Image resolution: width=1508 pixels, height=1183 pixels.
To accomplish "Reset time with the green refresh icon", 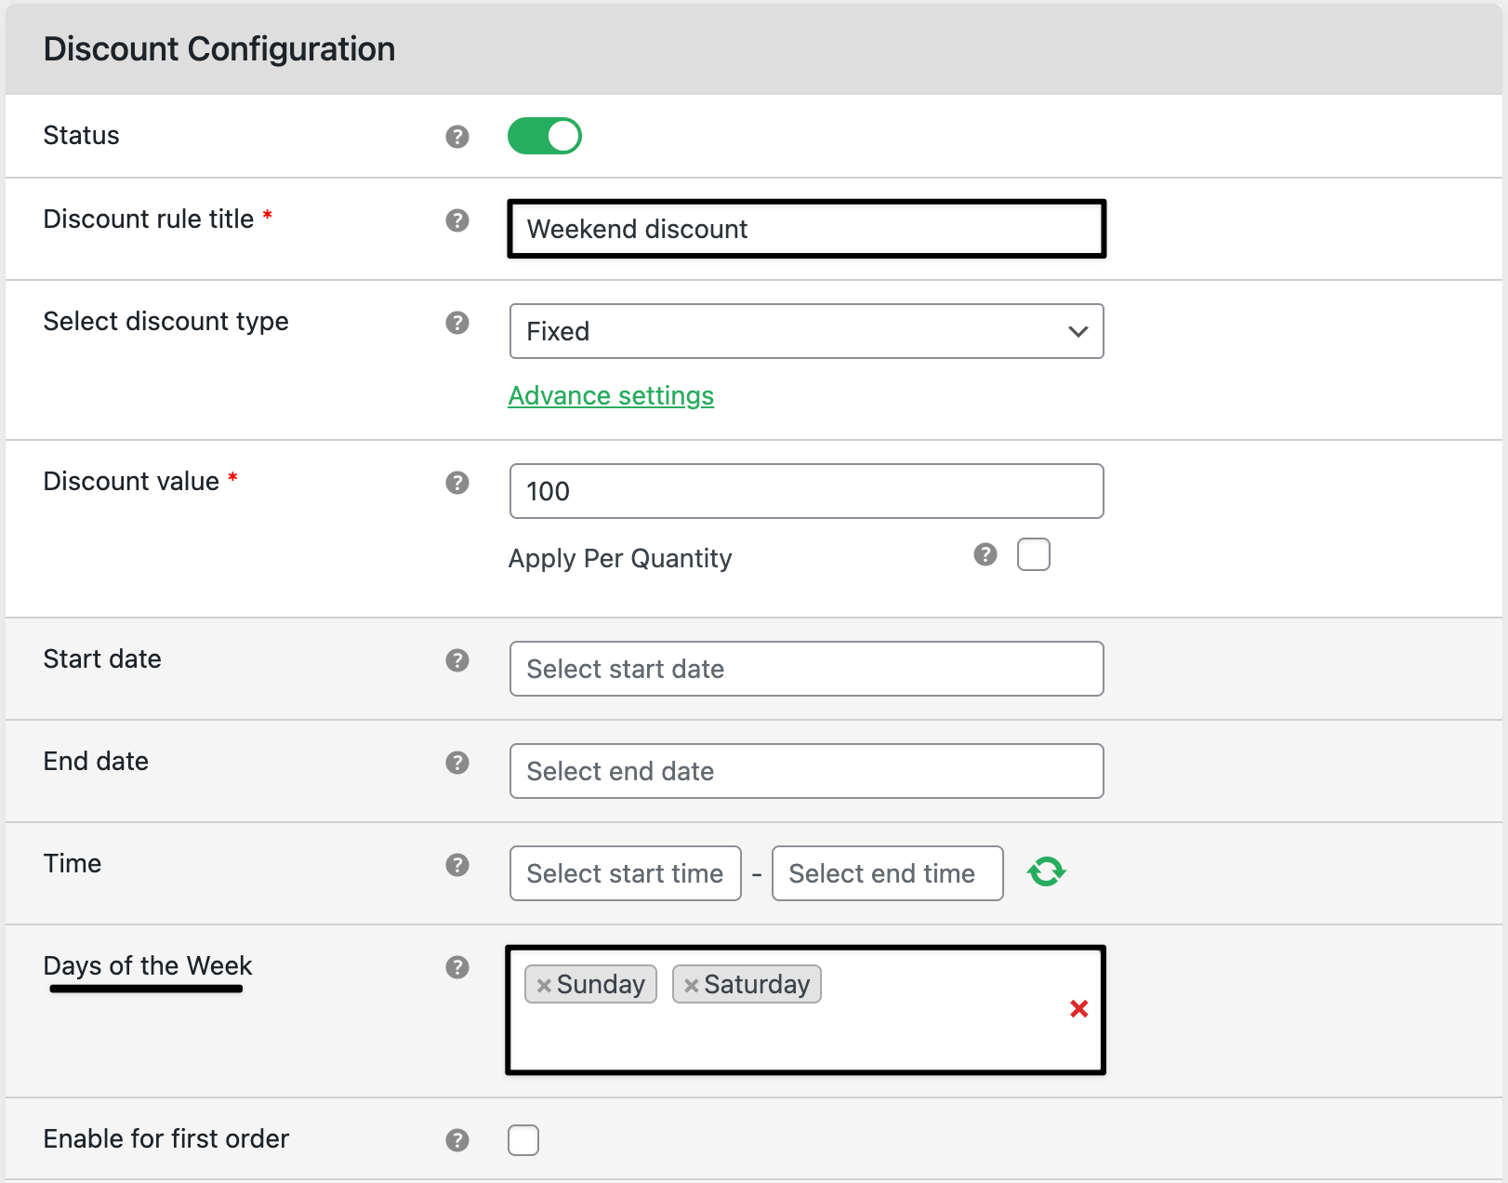I will [1046, 872].
